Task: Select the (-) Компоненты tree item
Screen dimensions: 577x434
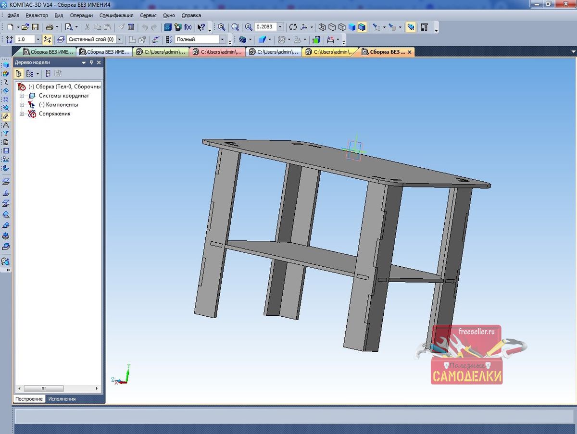Action: coord(58,105)
